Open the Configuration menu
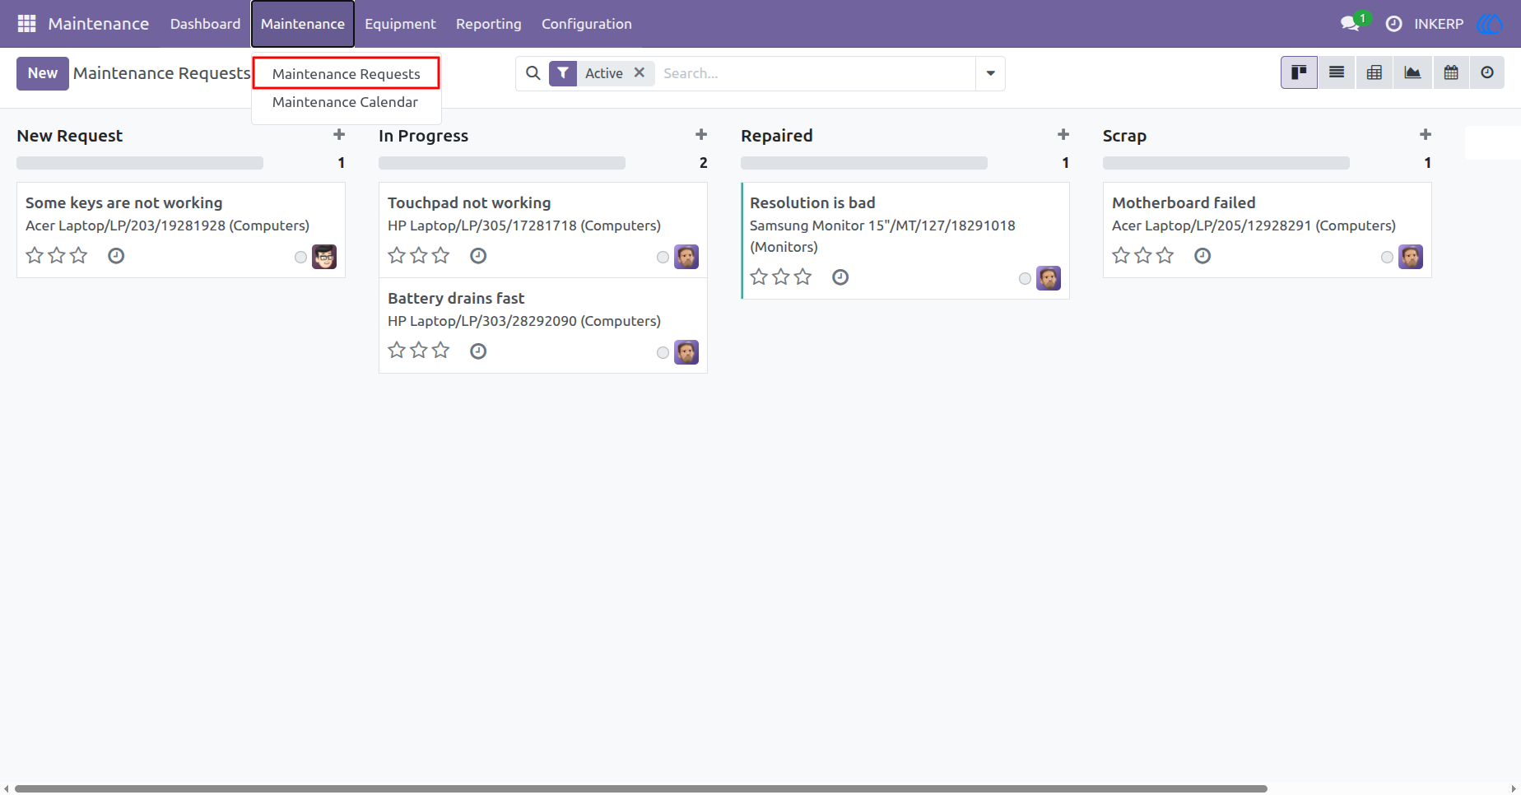The height and width of the screenshot is (795, 1521). 587,24
